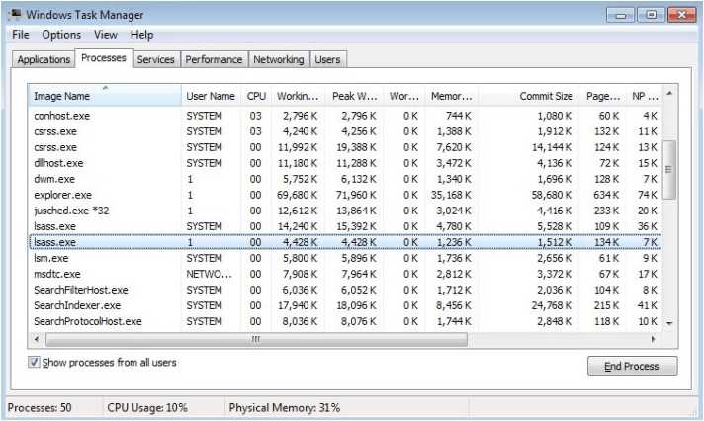This screenshot has width=704, height=421.
Task: Click the vertical scrollbar down arrow
Action: 669,323
